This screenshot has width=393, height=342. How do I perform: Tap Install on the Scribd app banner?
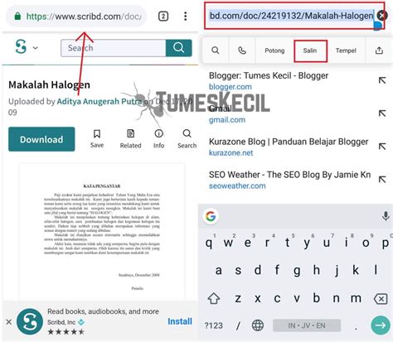180,321
